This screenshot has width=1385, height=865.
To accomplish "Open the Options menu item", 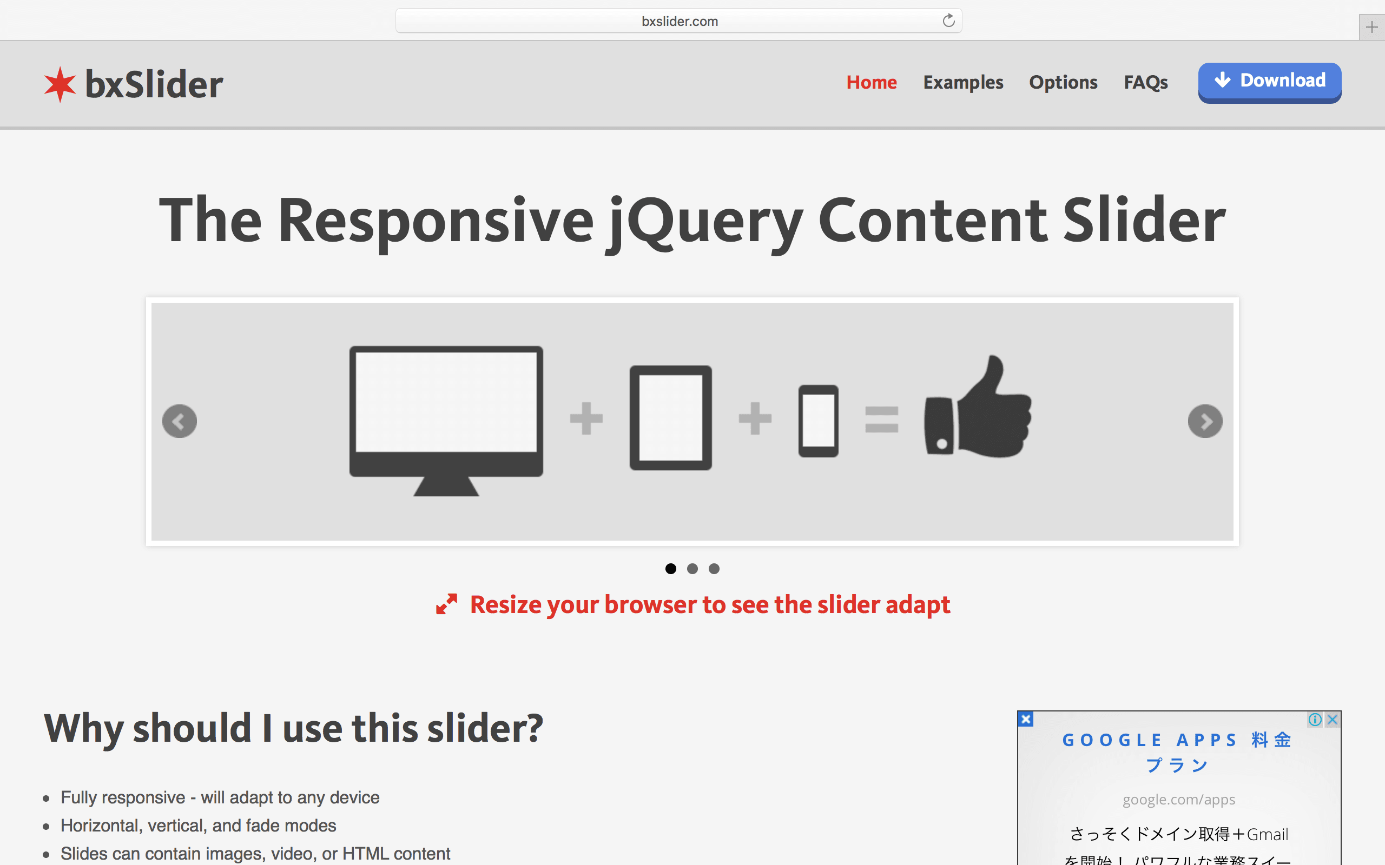I will [x=1063, y=81].
